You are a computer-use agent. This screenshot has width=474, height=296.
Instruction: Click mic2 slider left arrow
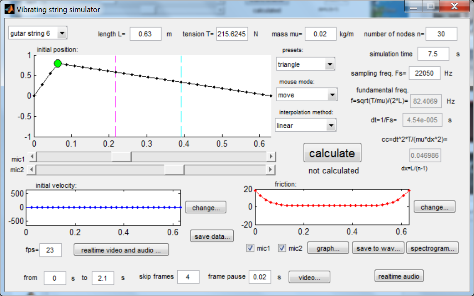pos(32,170)
